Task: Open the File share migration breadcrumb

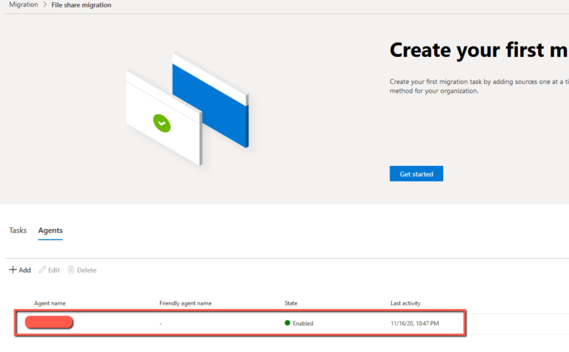Action: tap(81, 4)
